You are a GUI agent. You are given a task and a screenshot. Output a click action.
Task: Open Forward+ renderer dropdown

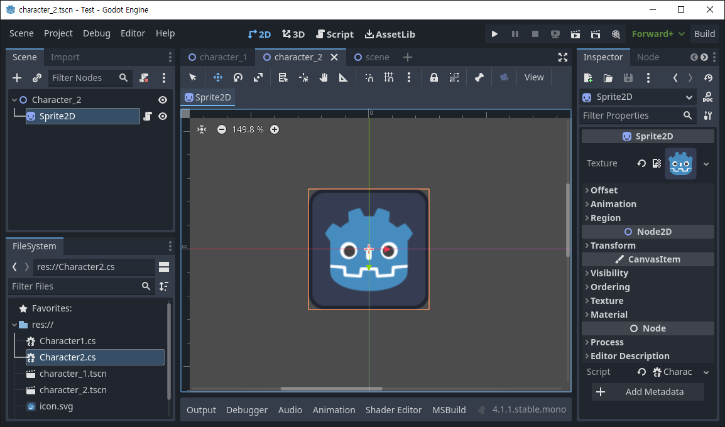[x=658, y=34]
